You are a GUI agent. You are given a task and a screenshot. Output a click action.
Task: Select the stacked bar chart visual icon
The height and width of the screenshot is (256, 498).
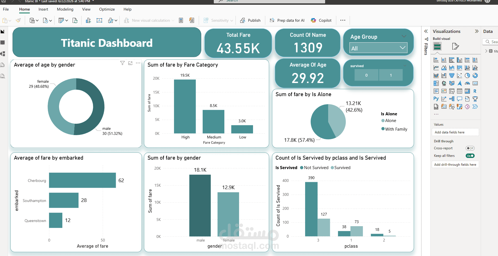tap(436, 60)
